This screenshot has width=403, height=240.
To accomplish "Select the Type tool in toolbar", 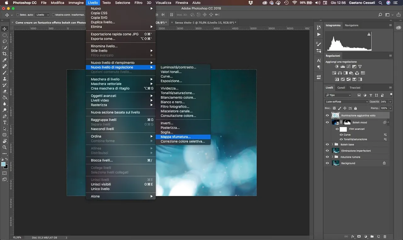I will (x=5, y=122).
